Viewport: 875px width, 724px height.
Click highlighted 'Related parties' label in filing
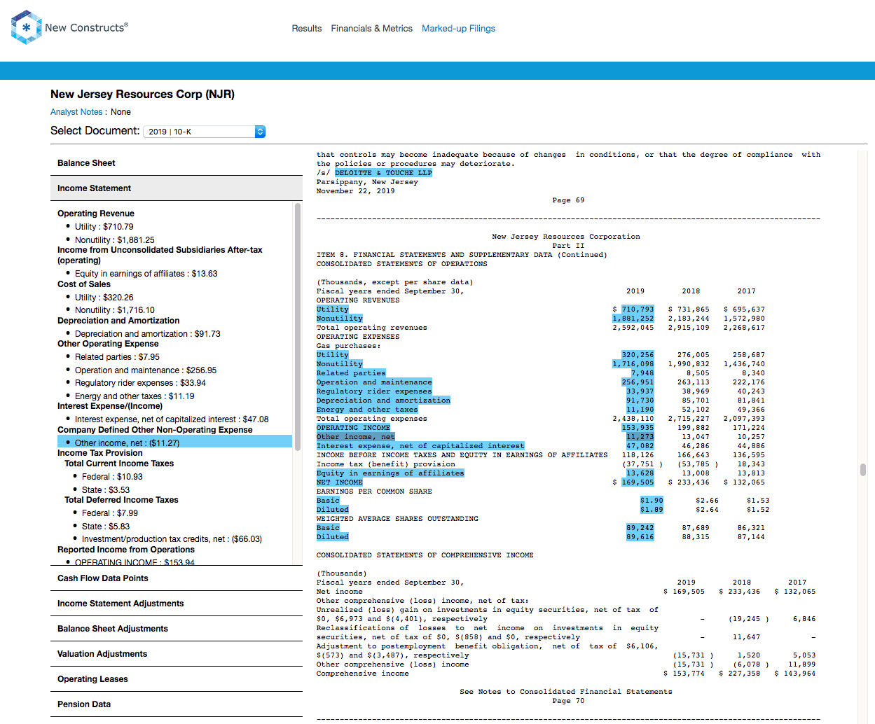pos(351,373)
